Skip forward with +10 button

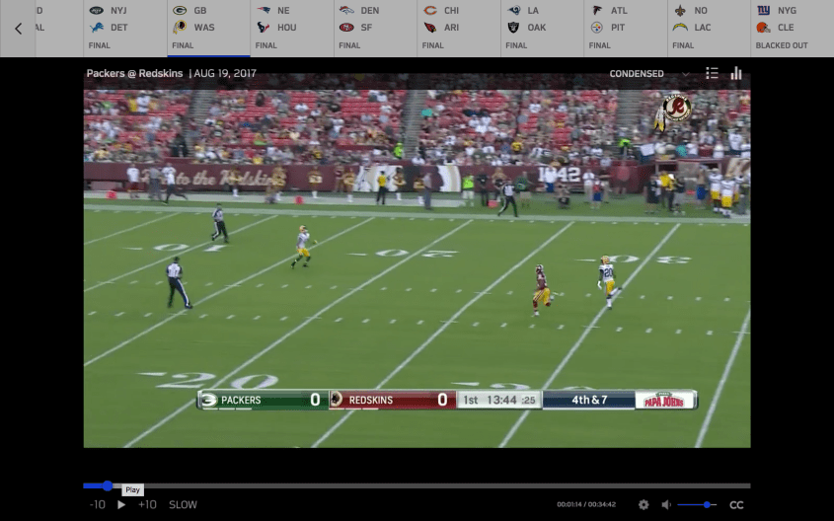click(147, 504)
